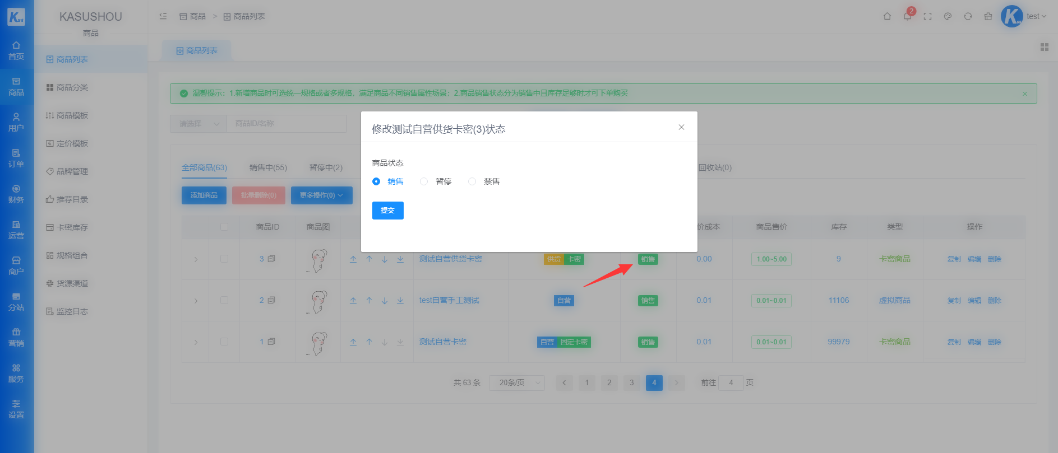
Task: Focus the 前往 page number input
Action: [731, 383]
